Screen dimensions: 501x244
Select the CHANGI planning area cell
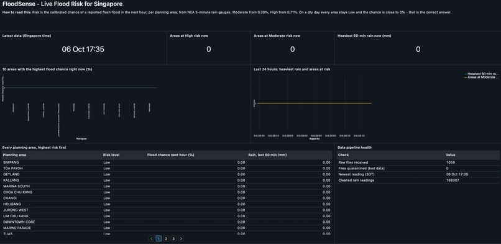(10, 199)
